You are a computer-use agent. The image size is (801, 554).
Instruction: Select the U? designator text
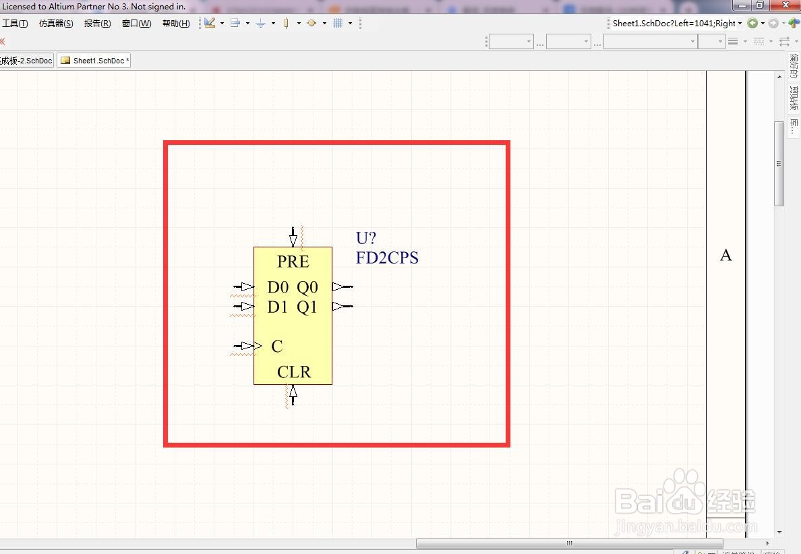[x=365, y=238]
